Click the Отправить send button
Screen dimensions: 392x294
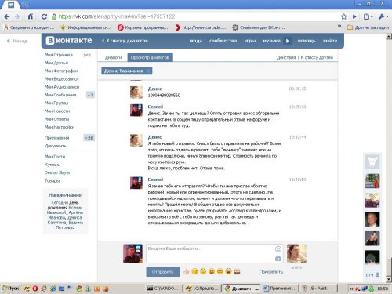163,272
